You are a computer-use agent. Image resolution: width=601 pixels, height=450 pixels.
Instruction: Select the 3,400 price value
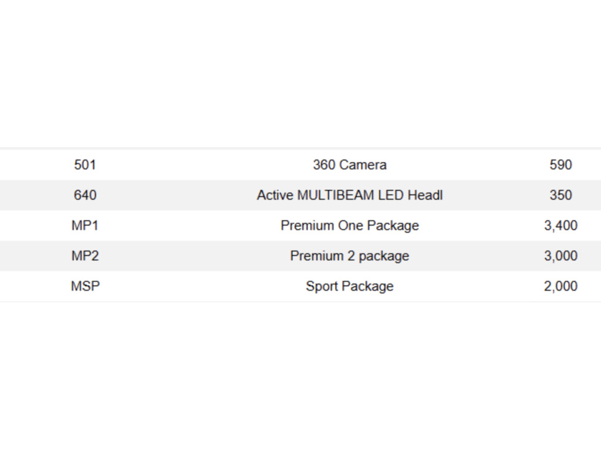[561, 226]
